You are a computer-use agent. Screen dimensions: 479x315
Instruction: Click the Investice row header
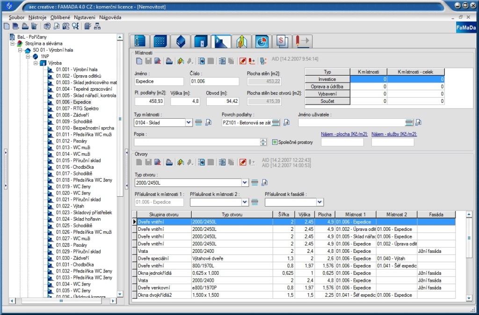coord(327,79)
